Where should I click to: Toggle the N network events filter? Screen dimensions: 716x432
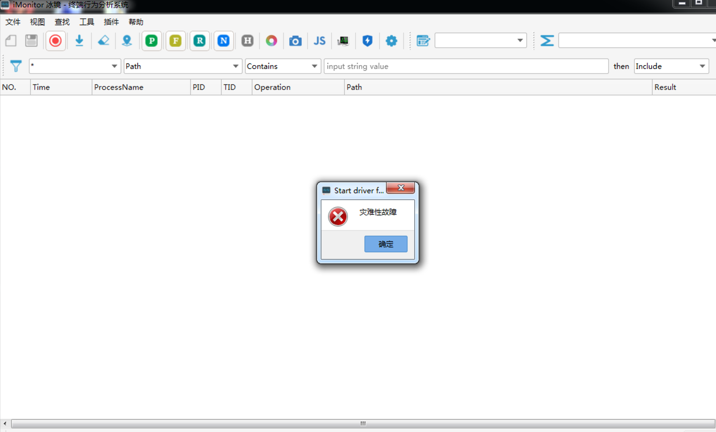[x=223, y=40]
